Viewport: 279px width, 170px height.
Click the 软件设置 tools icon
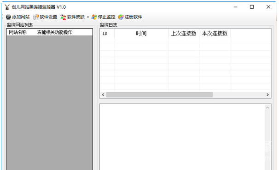36,17
